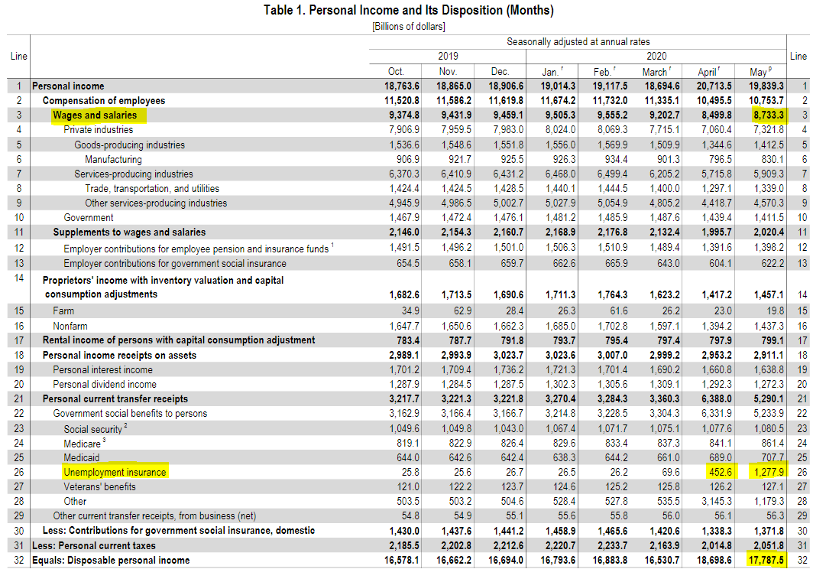Click 'Services-producing industries' row label
The width and height of the screenshot is (813, 569).
point(133,174)
